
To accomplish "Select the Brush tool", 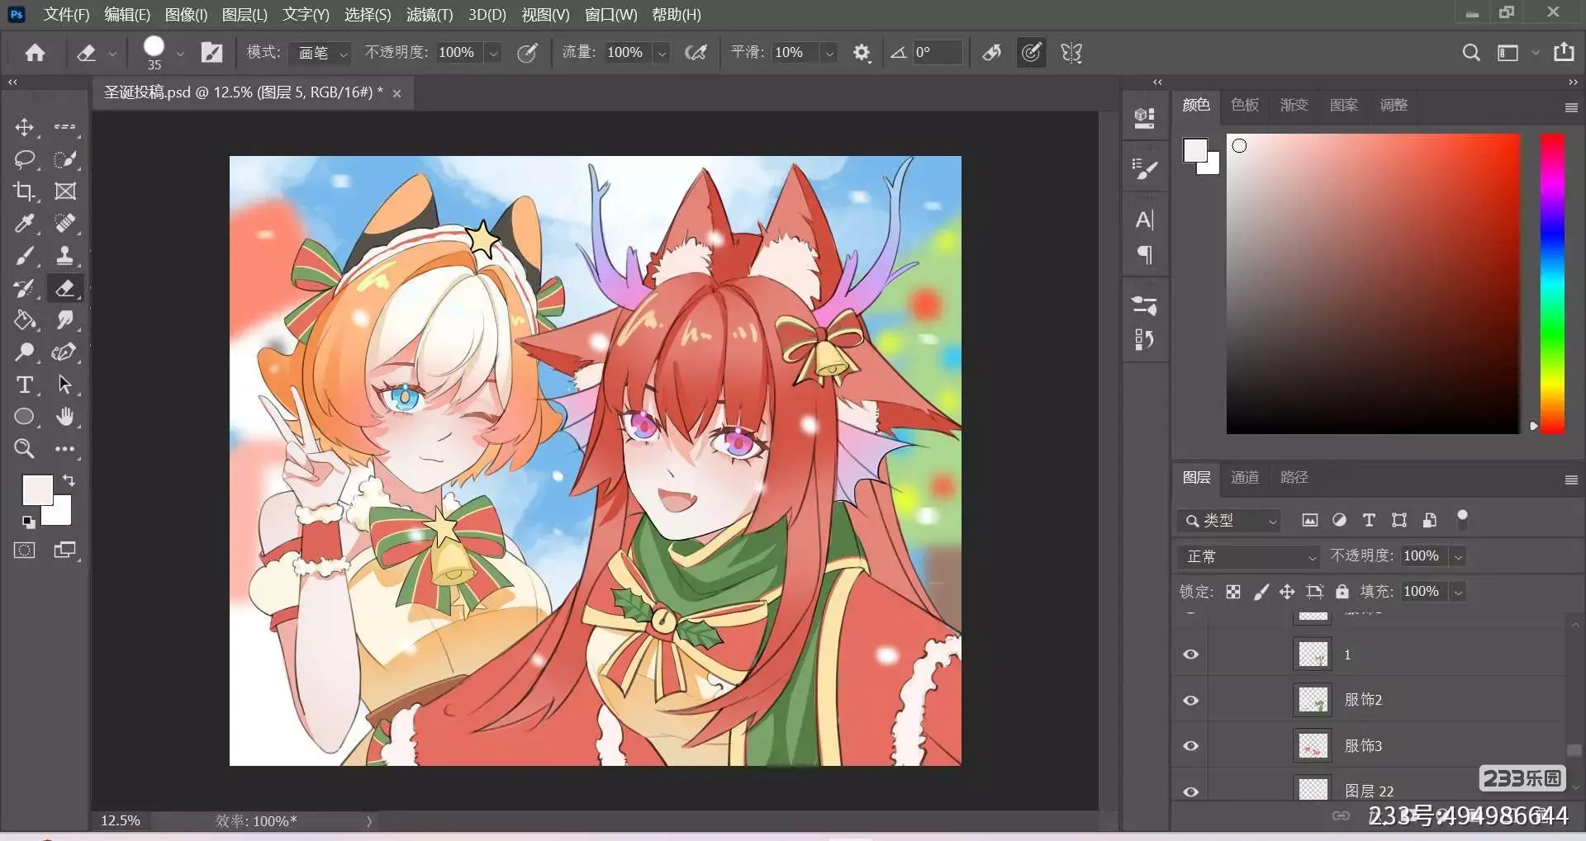I will [24, 256].
